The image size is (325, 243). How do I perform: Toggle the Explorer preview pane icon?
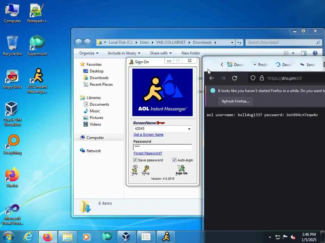click(304, 53)
